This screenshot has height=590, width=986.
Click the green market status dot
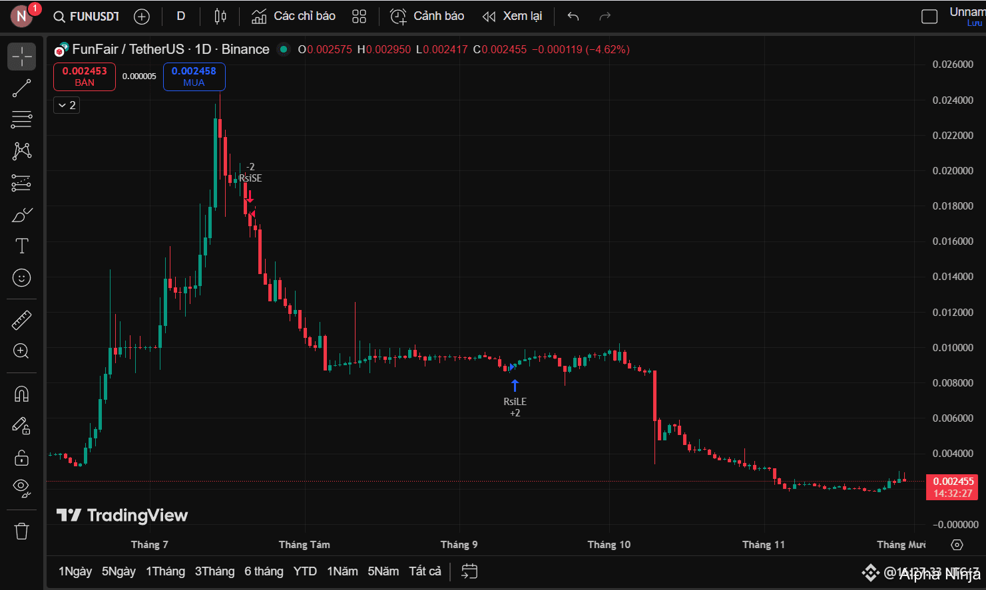tap(284, 49)
